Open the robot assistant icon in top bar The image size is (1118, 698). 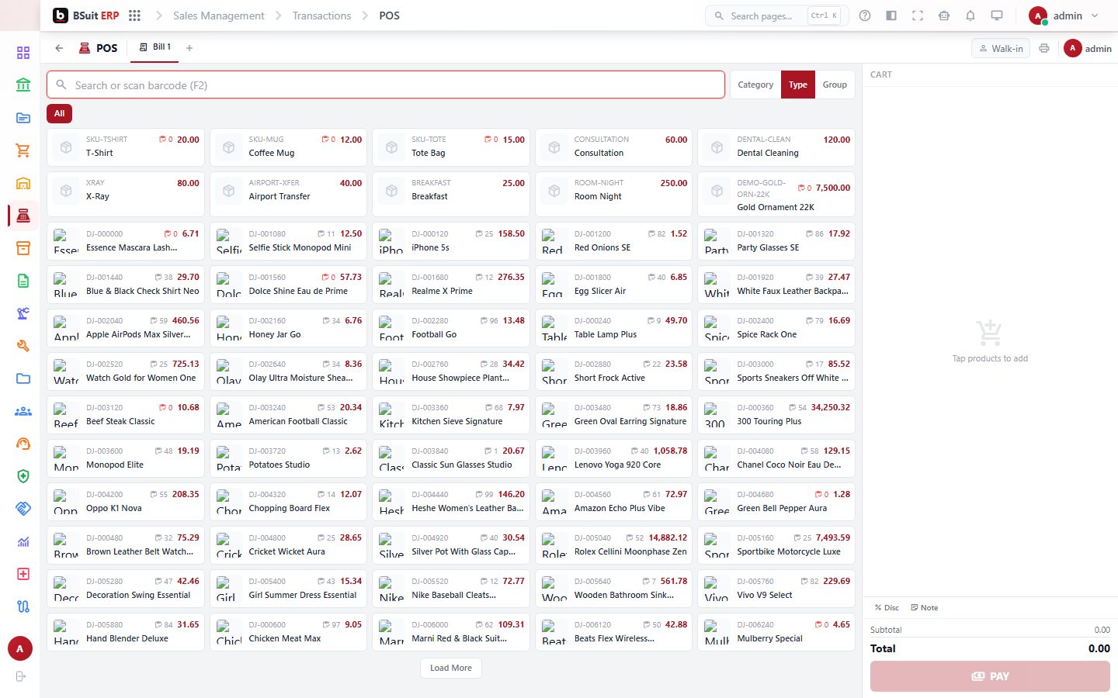[944, 16]
